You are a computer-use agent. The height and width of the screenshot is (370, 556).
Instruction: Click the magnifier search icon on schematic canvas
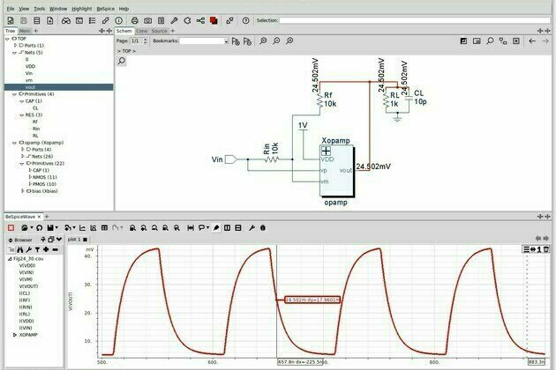coord(122,61)
